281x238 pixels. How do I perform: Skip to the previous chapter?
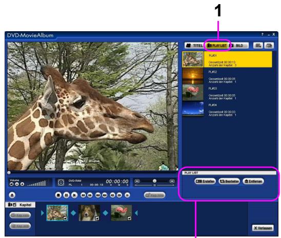pyautogui.click(x=98, y=195)
